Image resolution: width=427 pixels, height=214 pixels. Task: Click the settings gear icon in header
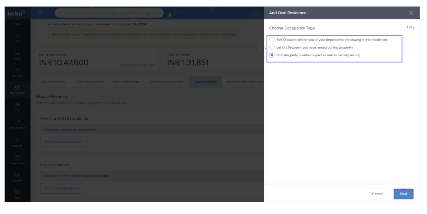coord(41,13)
